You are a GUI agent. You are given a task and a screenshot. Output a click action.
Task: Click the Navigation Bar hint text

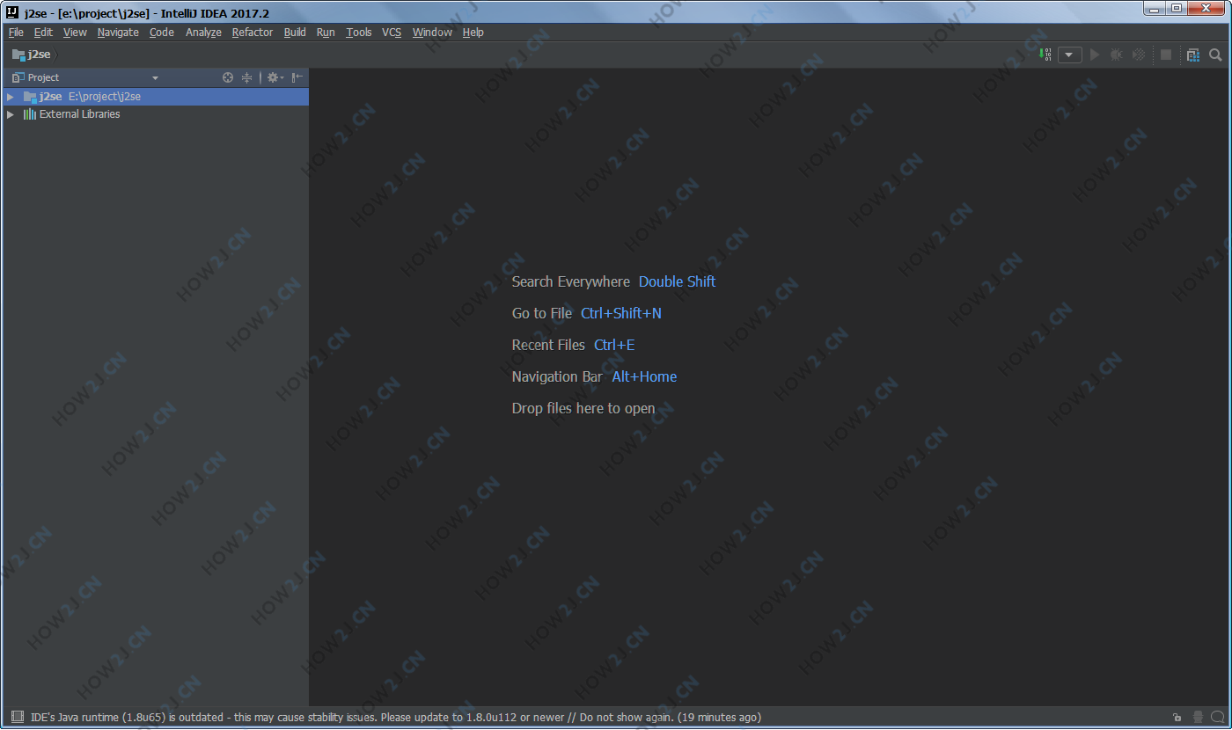(557, 376)
